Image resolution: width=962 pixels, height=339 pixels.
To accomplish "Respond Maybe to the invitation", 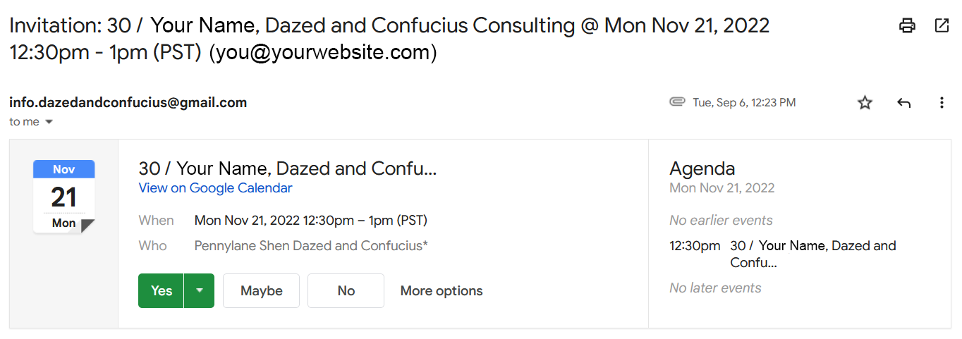I will click(261, 290).
